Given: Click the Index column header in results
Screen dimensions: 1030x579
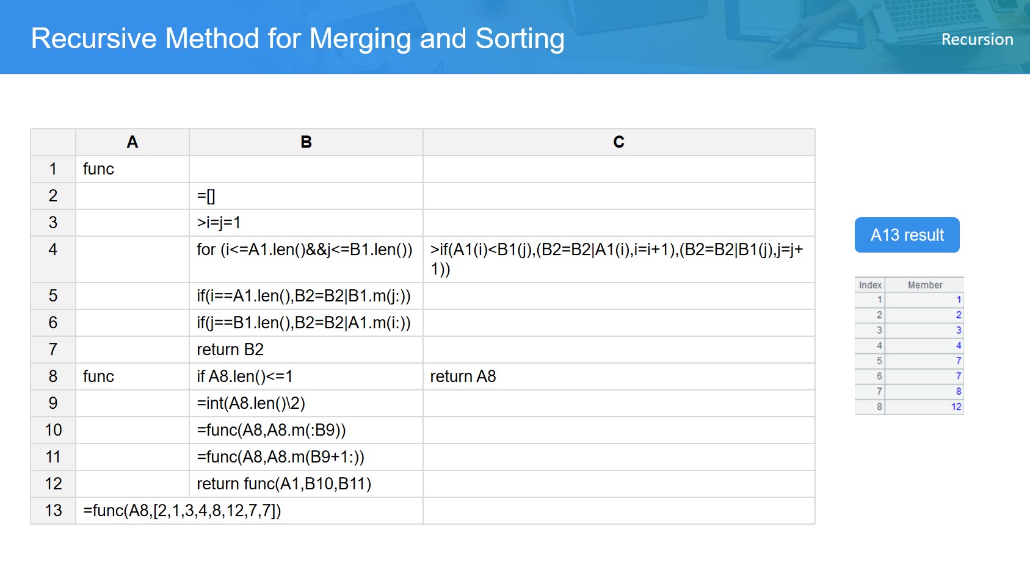Looking at the screenshot, I should point(870,285).
